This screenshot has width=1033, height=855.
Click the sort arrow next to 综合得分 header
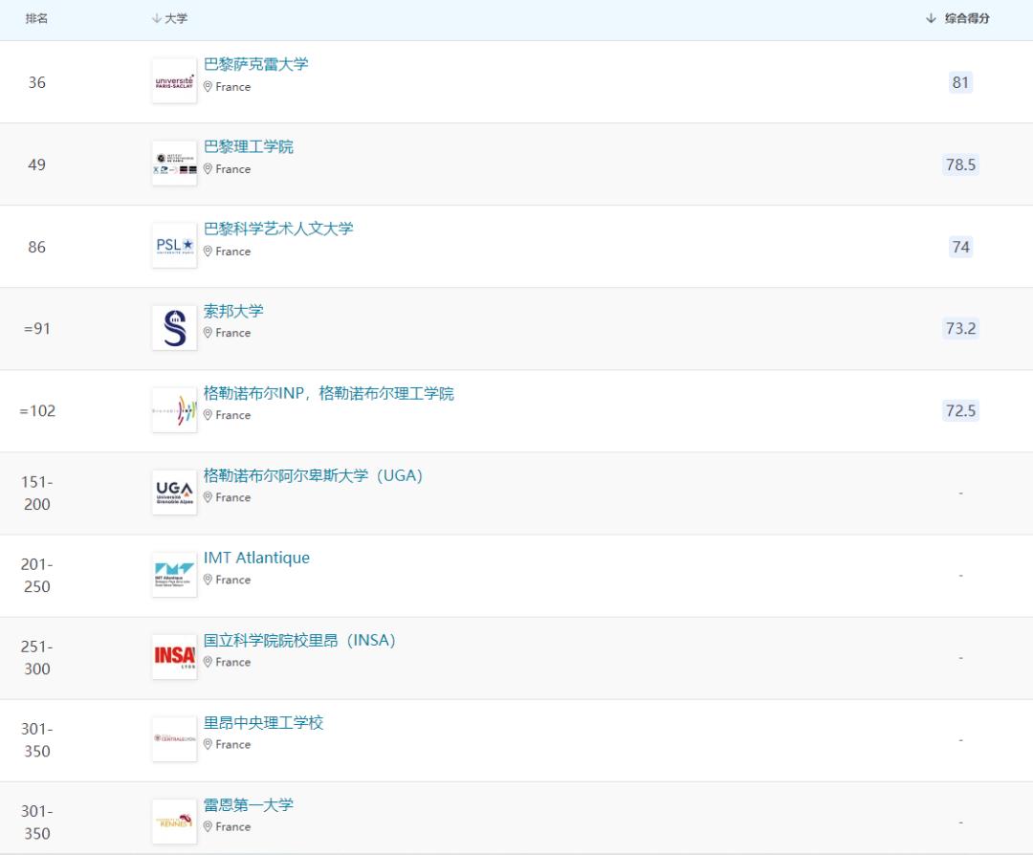click(928, 17)
